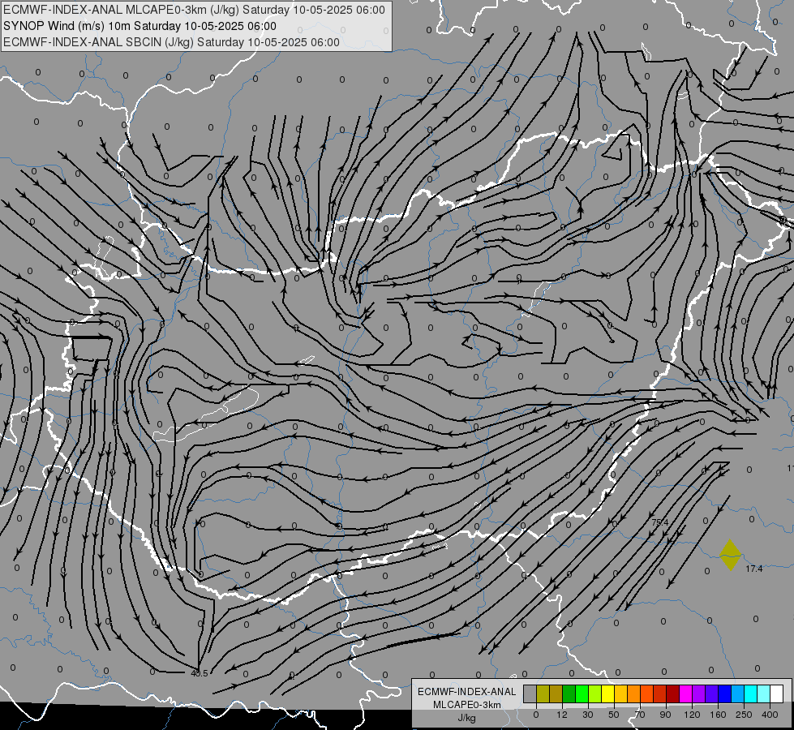Click the 17.4 value beside the diamond
This screenshot has height=730, width=794.
click(754, 569)
